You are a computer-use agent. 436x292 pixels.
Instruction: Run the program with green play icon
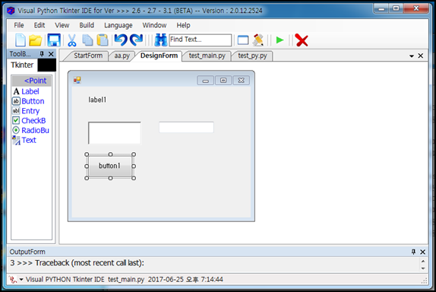[x=280, y=40]
